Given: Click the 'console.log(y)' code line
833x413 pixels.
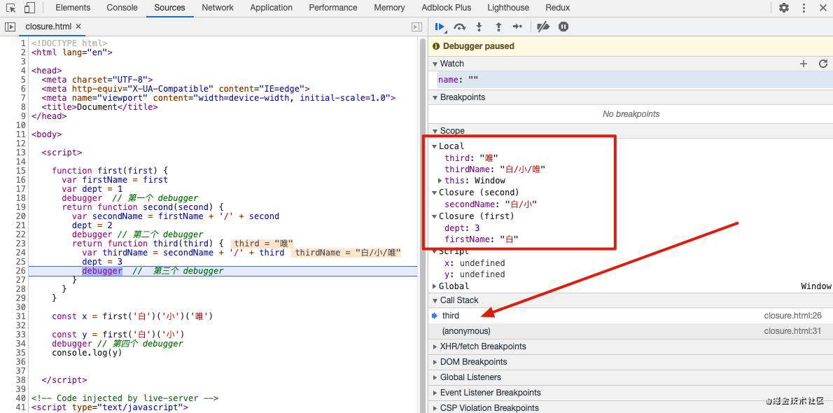Looking at the screenshot, I should click(87, 352).
